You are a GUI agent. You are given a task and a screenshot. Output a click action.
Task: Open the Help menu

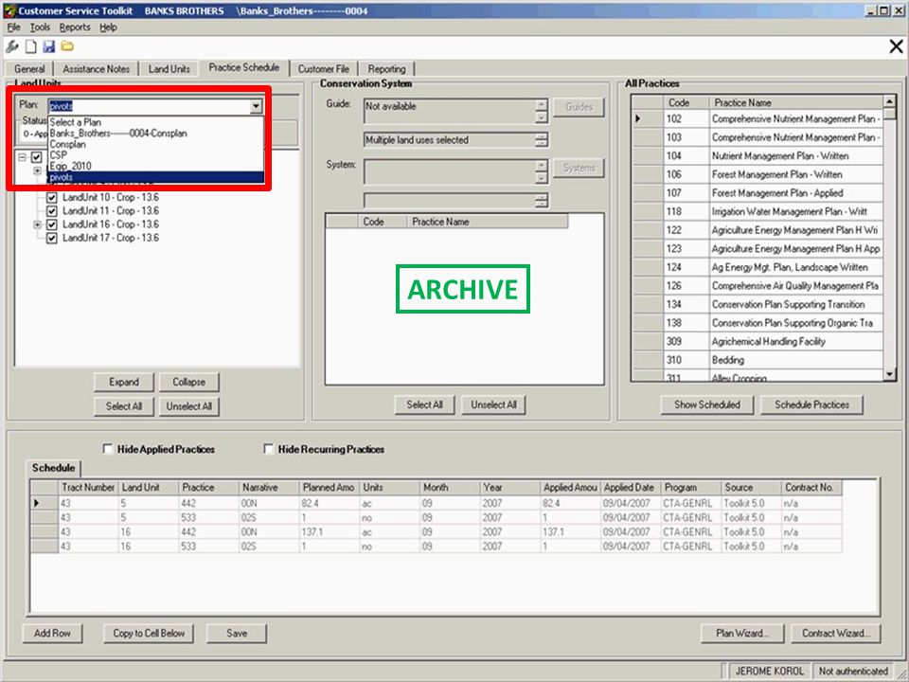pos(108,27)
